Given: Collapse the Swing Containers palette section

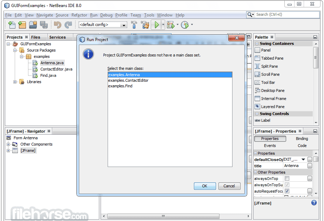Looking at the screenshot, I should (x=257, y=43).
